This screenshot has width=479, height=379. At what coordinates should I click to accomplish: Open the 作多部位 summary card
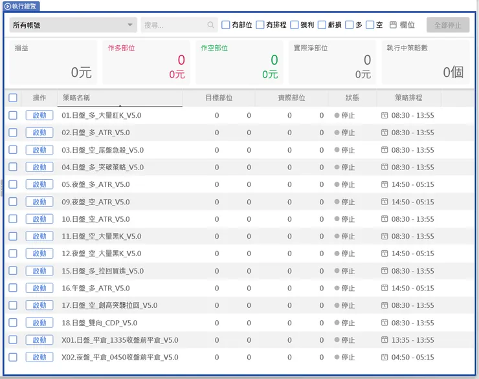click(x=146, y=62)
